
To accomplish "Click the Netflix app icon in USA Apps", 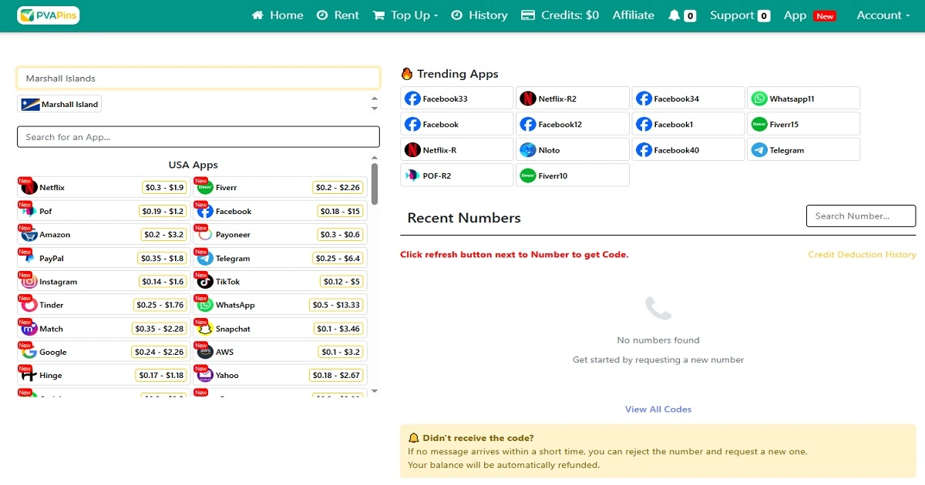I will click(29, 187).
